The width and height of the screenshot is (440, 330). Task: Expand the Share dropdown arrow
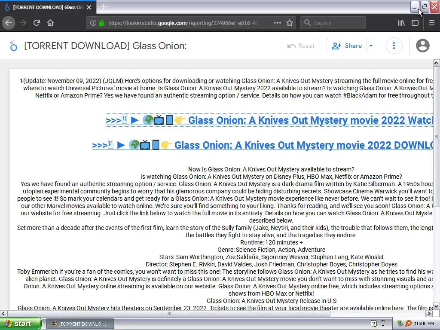[x=371, y=46]
